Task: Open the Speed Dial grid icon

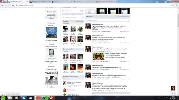Action: tap(13, 5)
